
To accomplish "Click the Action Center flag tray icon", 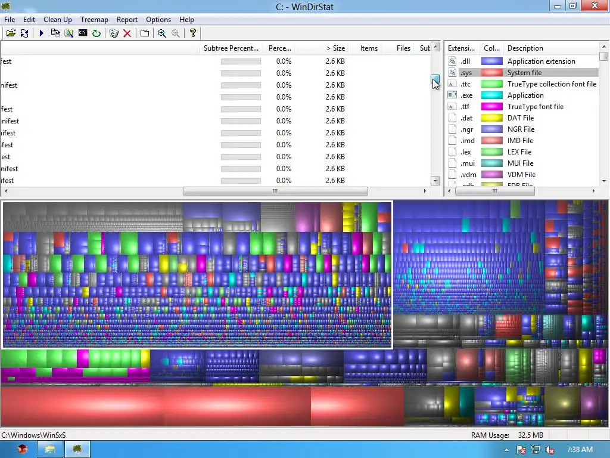I will tap(521, 450).
